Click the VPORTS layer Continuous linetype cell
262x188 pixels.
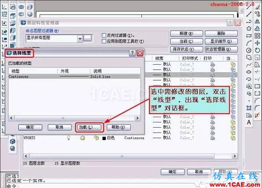[135, 138]
